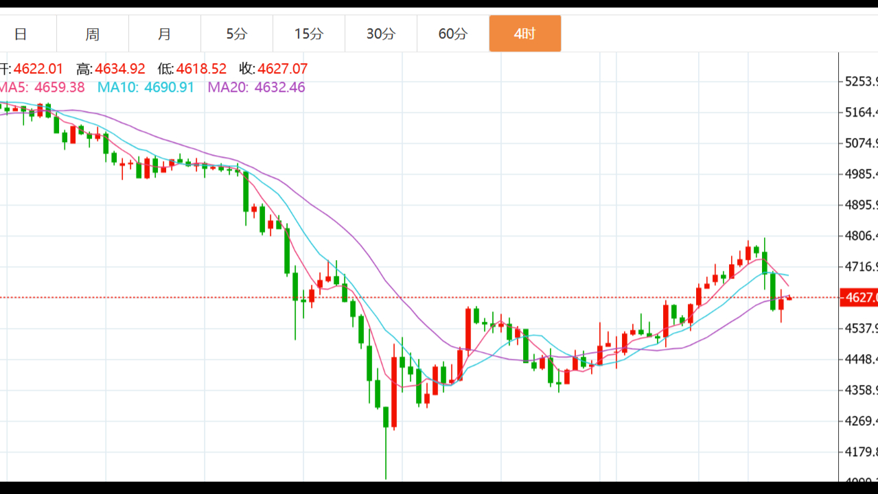Select the 周 (weekly) timeframe tab
The image size is (878, 494).
click(x=93, y=34)
